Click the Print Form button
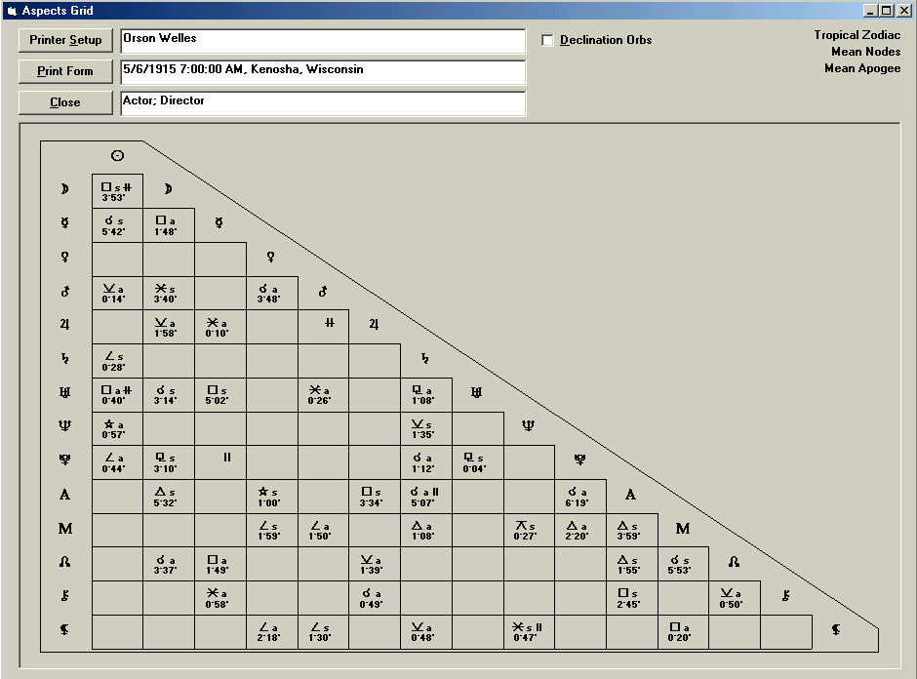The height and width of the screenshot is (679, 917). pyautogui.click(x=64, y=71)
